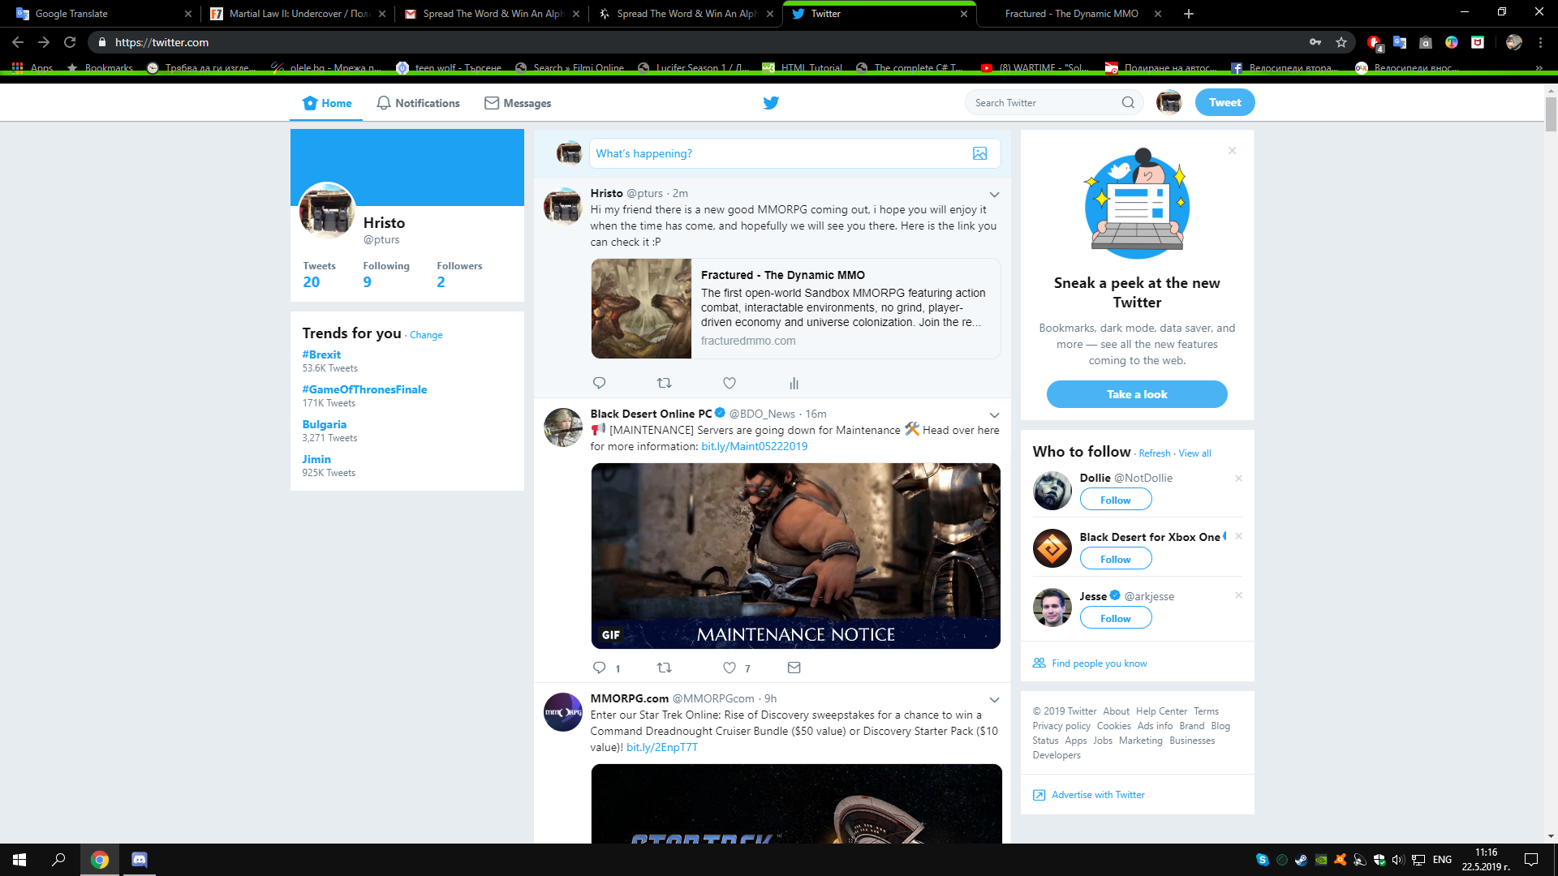Open the volume control in system tray

(x=1397, y=860)
